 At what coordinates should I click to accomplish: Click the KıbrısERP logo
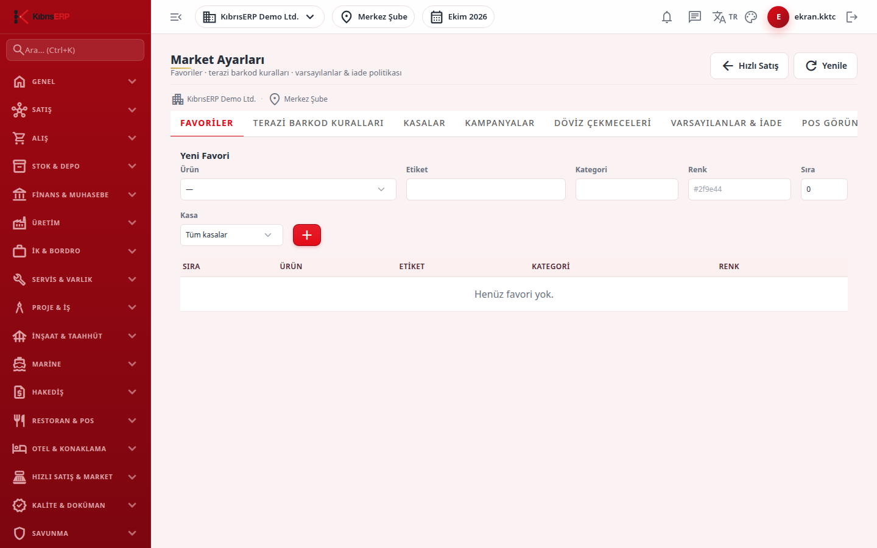click(41, 16)
